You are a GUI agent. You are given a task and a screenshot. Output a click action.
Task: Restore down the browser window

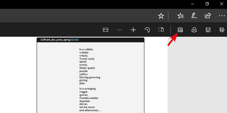click(x=207, y=4)
